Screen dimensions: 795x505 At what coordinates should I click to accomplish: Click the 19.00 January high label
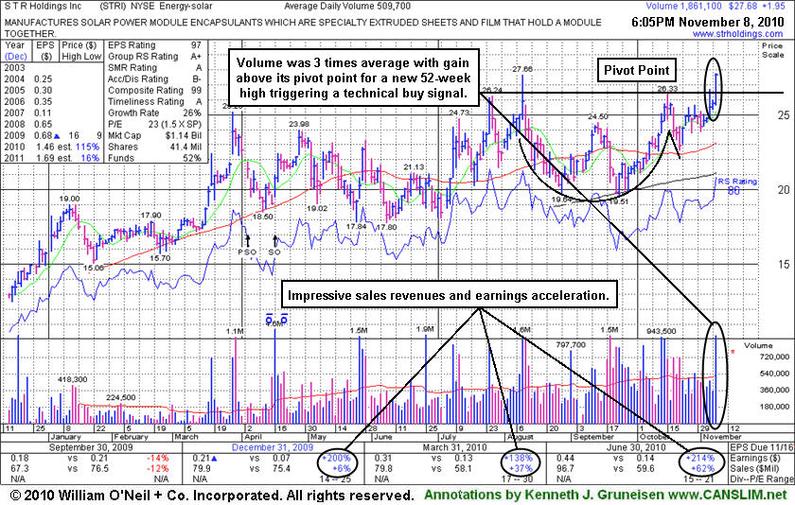[69, 199]
